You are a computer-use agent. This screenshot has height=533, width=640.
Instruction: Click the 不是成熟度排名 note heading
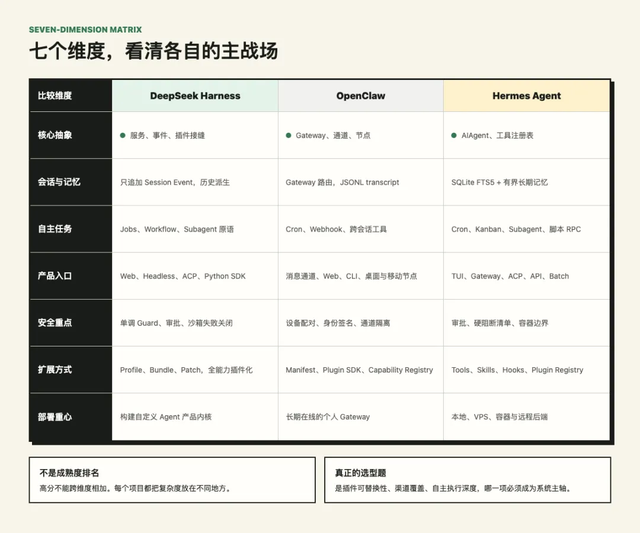69,473
